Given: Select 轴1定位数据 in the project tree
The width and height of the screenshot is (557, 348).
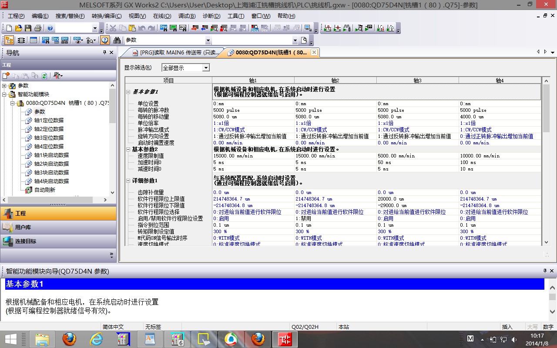Looking at the screenshot, I should click(49, 120).
